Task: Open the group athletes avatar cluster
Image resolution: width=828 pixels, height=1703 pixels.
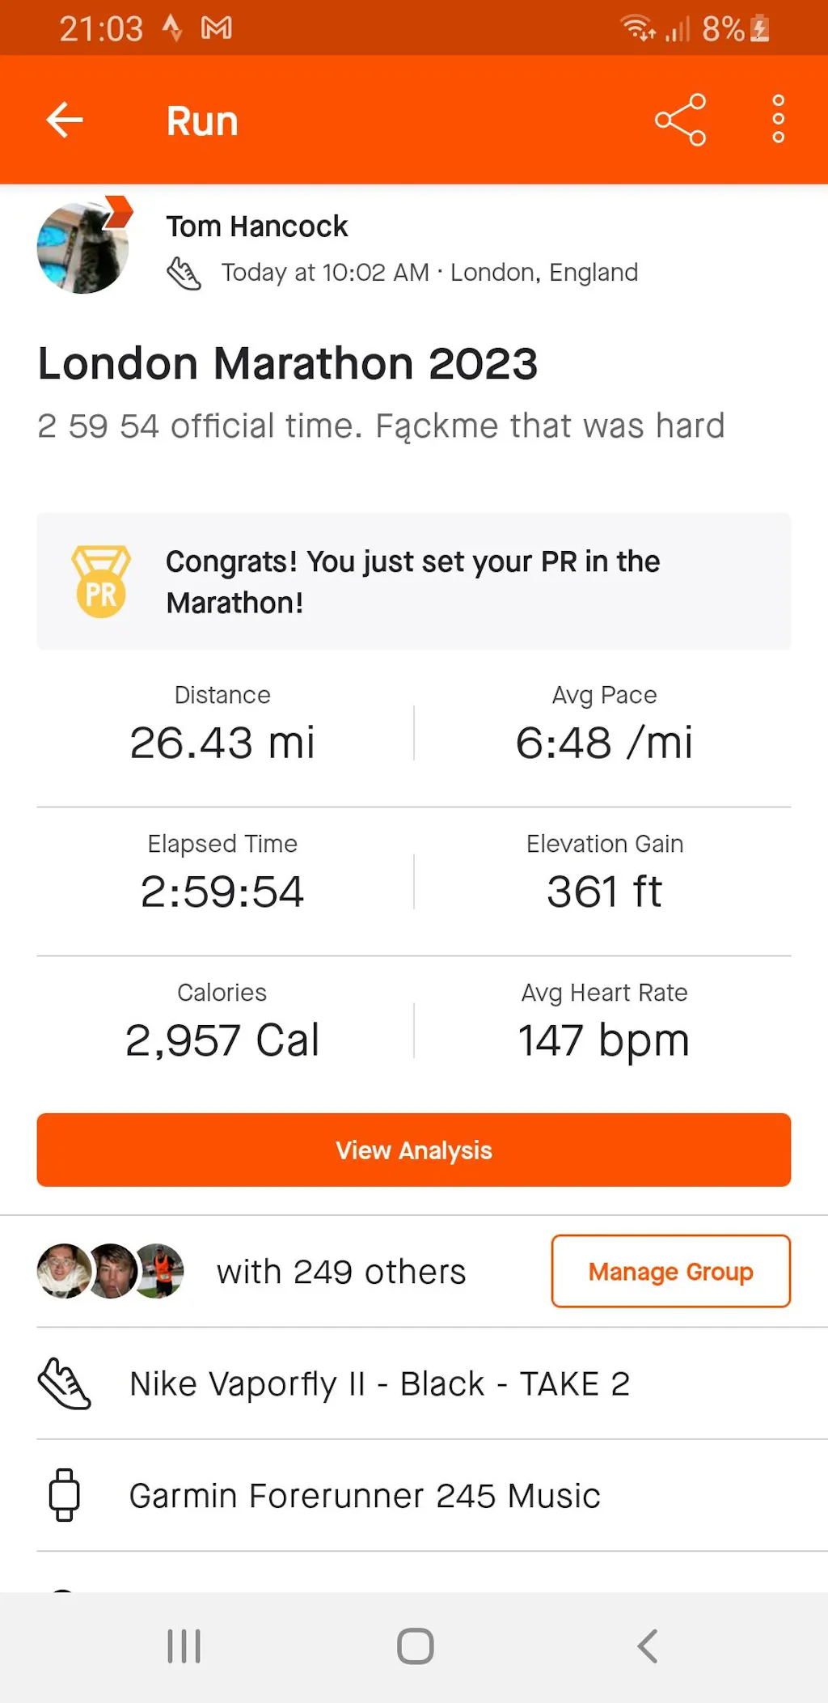Action: [x=111, y=1271]
